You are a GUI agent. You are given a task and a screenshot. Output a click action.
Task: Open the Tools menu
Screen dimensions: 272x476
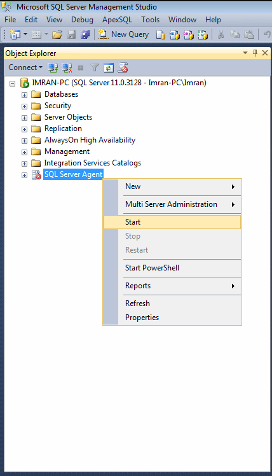click(151, 20)
